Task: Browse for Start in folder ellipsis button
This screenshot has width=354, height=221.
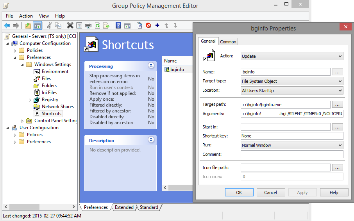Action: 337,127
